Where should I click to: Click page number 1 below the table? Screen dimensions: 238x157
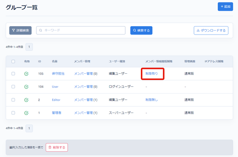[x=29, y=128]
